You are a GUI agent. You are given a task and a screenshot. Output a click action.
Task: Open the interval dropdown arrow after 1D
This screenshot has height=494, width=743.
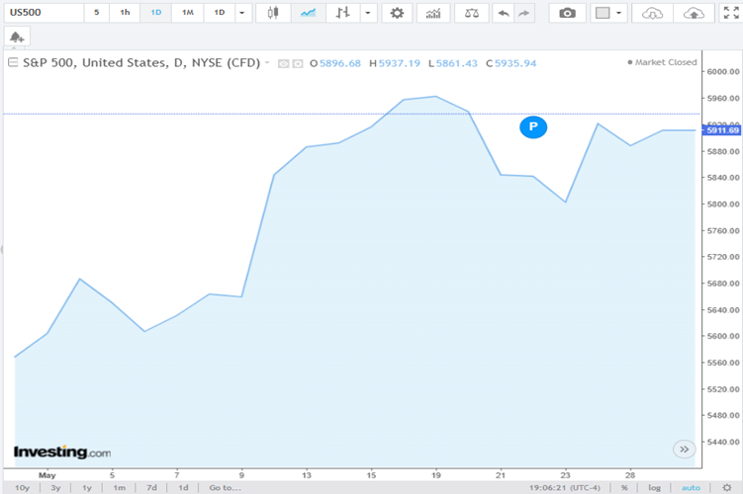242,13
